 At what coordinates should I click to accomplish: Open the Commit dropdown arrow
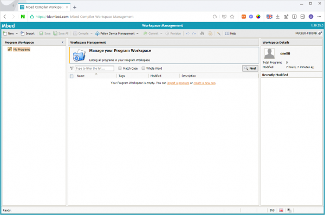coord(161,33)
